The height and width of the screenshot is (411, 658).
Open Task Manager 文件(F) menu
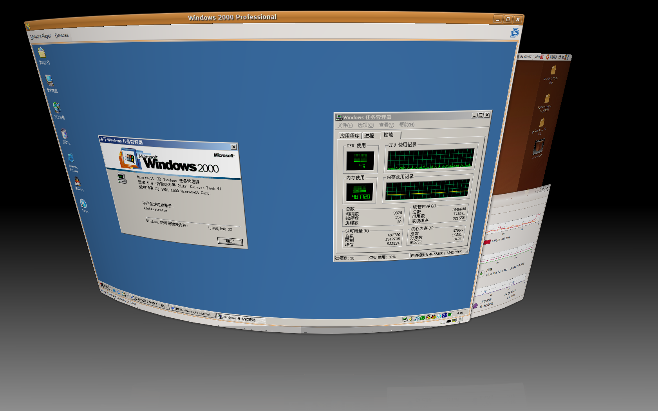coord(345,125)
